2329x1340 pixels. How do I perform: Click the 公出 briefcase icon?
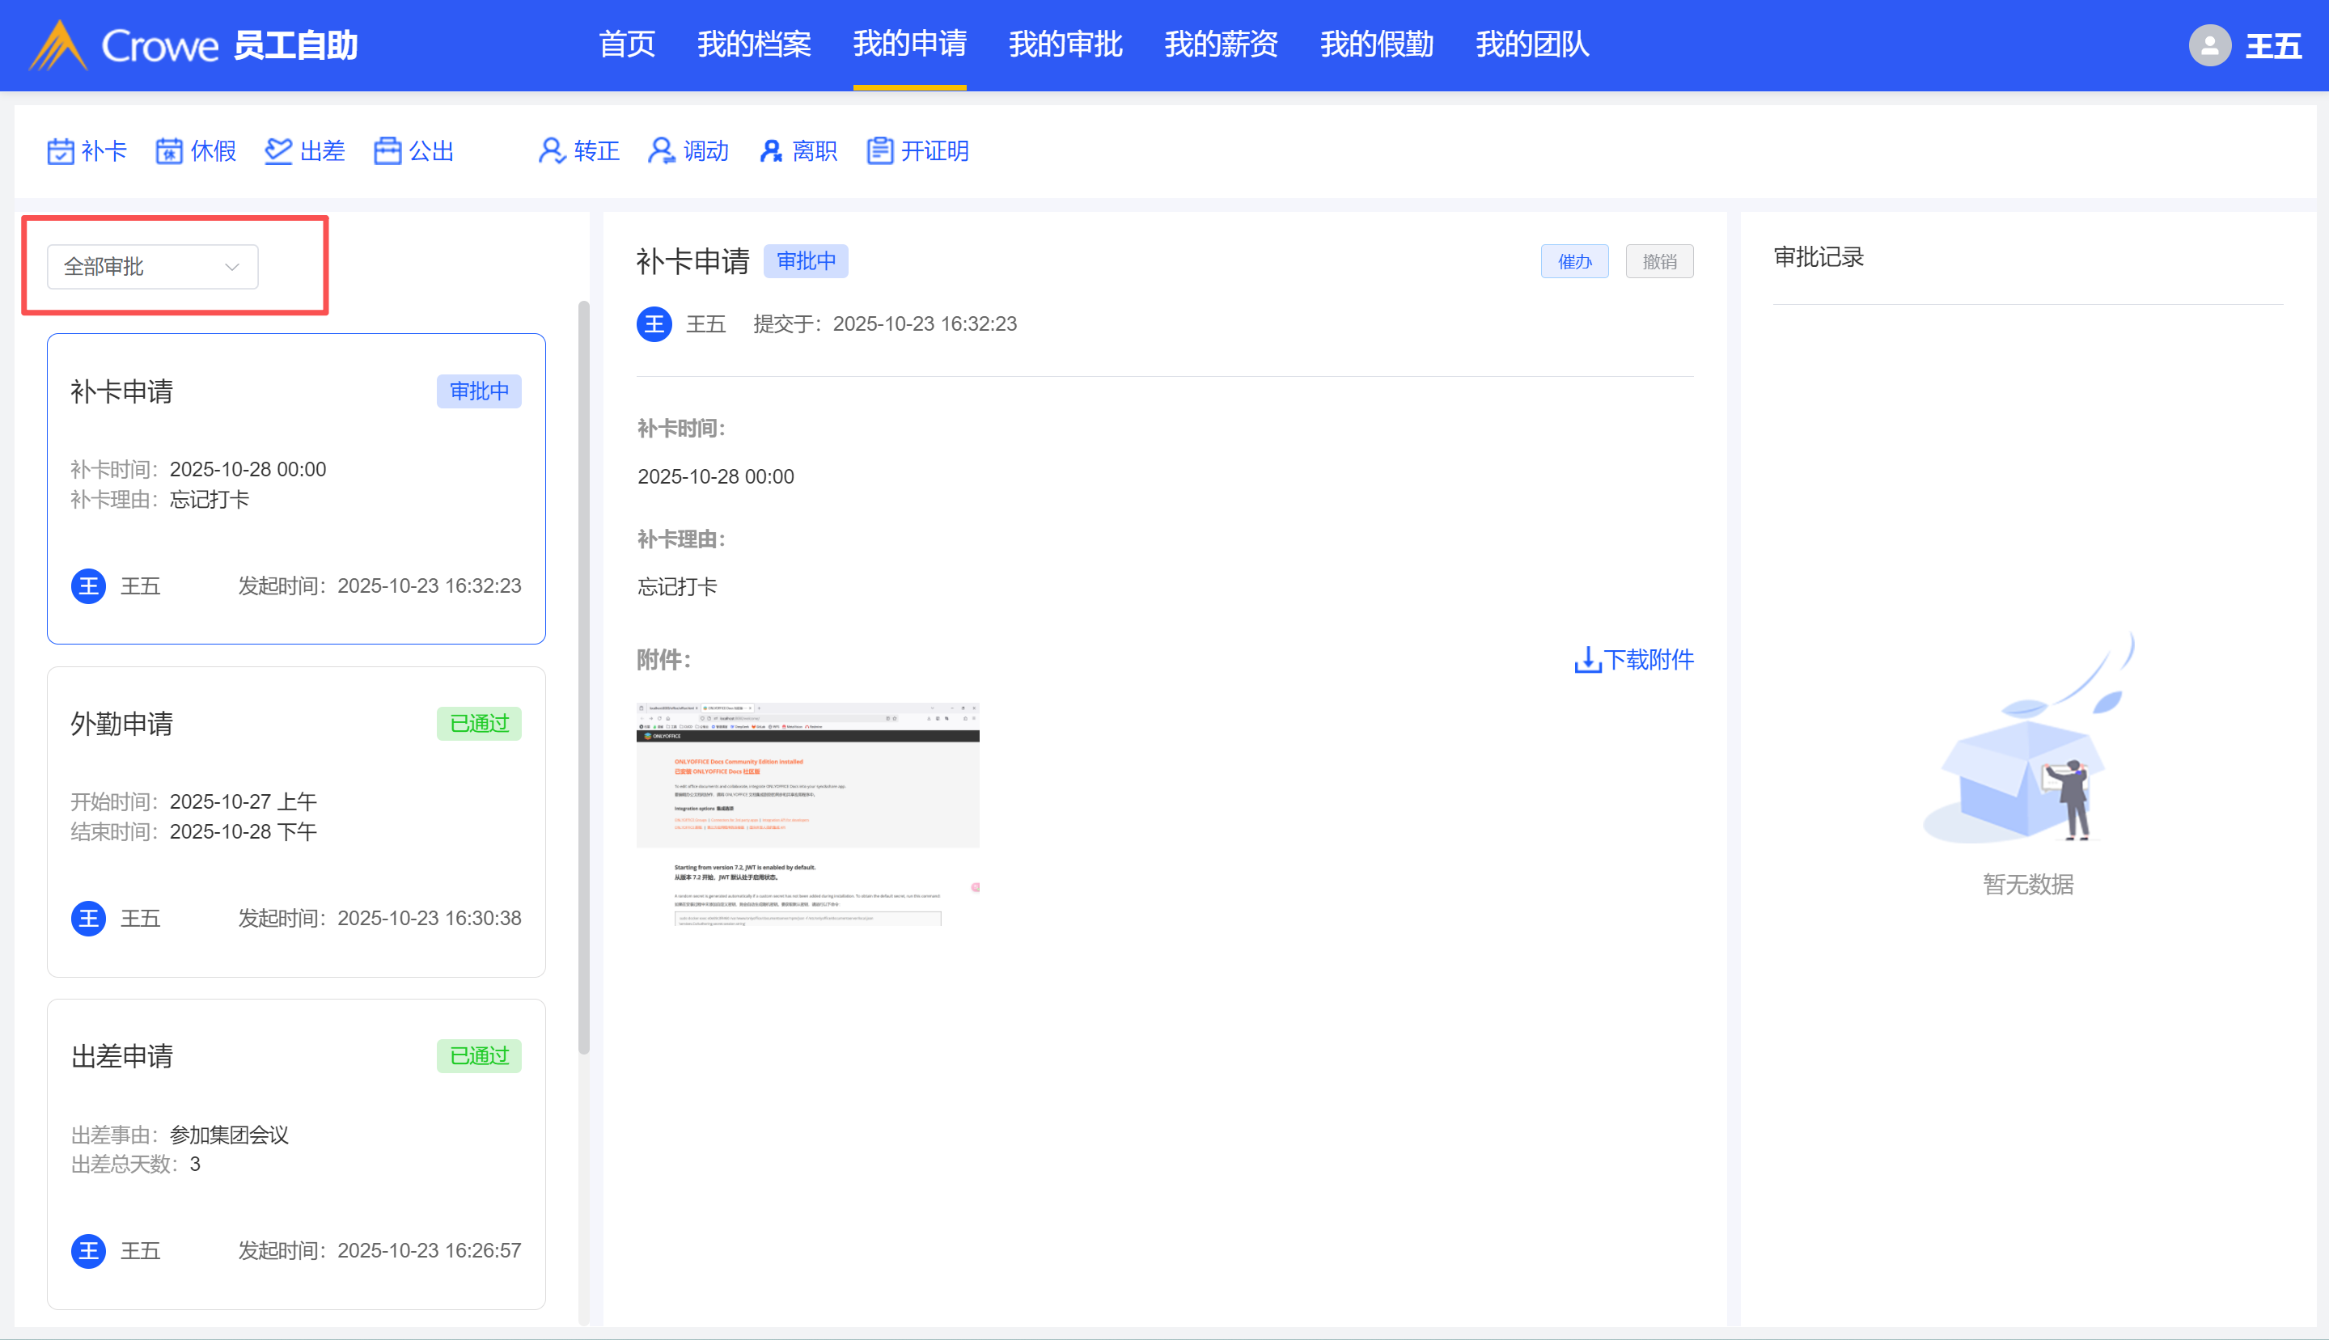point(387,151)
